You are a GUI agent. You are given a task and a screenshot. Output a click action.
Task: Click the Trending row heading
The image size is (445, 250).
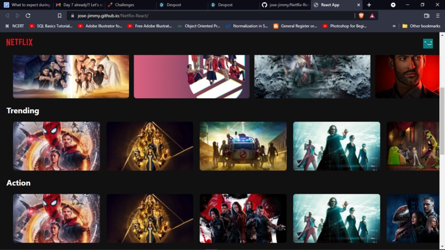coord(23,111)
